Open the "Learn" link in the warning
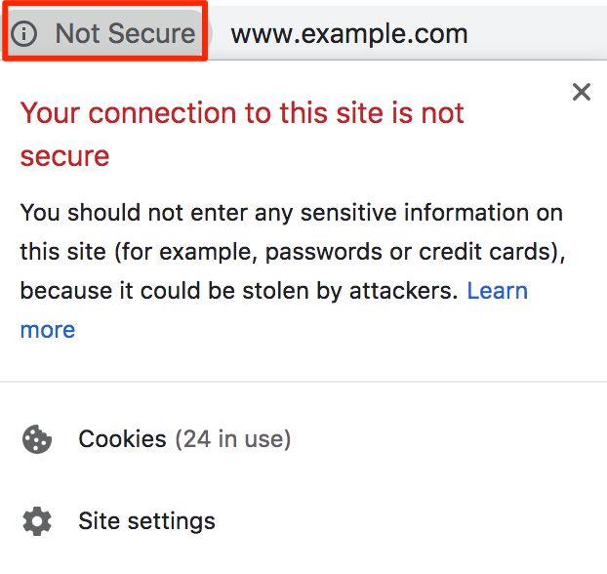Screen dimensions: 607x574 click(498, 291)
